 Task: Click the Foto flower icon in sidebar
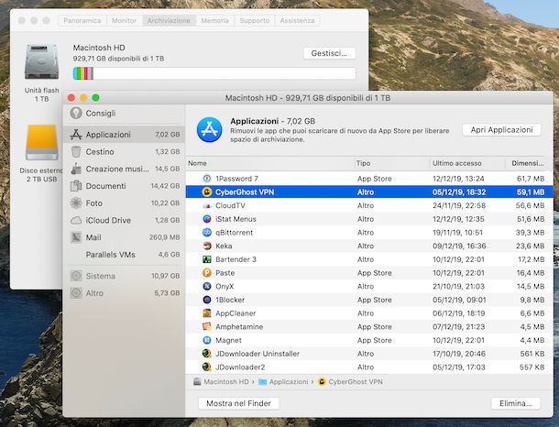coord(76,203)
